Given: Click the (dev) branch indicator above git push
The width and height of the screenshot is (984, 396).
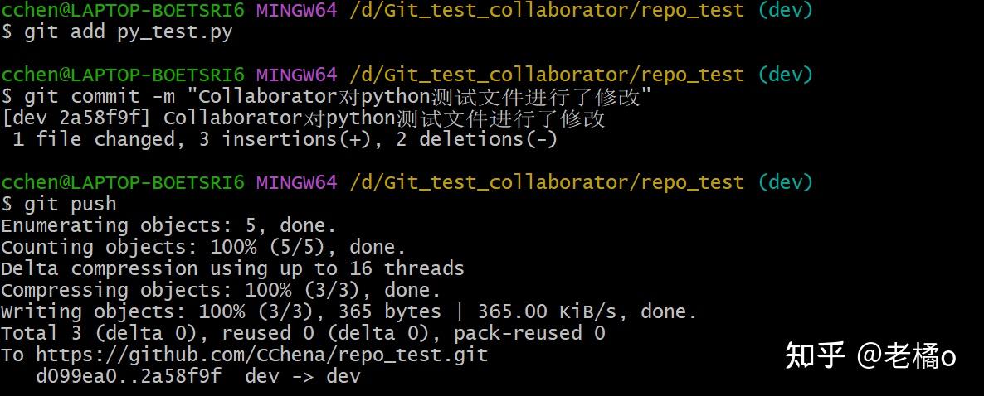Looking at the screenshot, I should 785,182.
